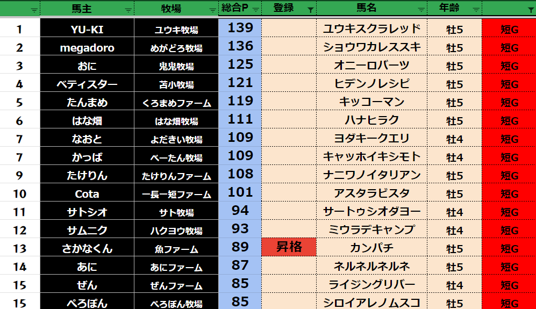Select the score cell showing 139
The width and height of the screenshot is (536, 309).
(240, 28)
